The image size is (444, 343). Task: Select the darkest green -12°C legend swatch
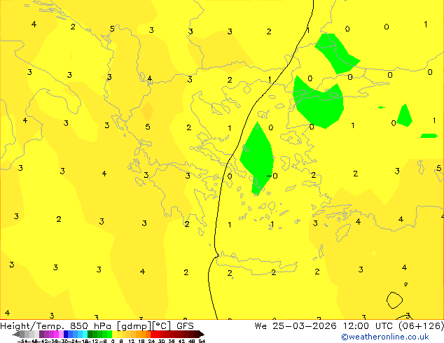point(90,334)
